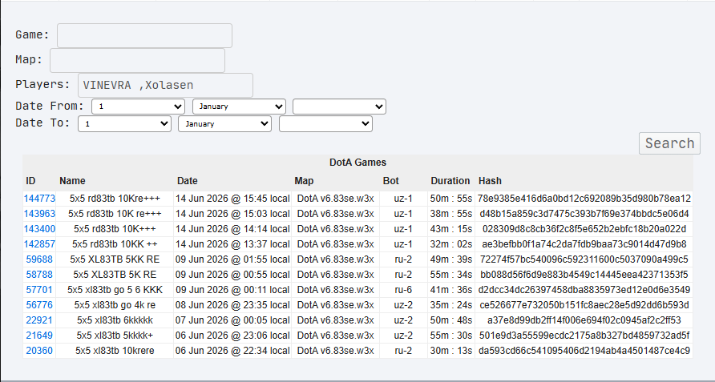Open the Date From year dropdown
Image resolution: width=715 pixels, height=382 pixels.
(x=339, y=107)
